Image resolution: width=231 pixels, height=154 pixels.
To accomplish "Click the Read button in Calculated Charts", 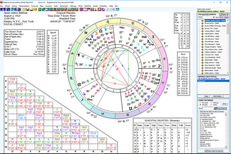I will click(x=226, y=17).
